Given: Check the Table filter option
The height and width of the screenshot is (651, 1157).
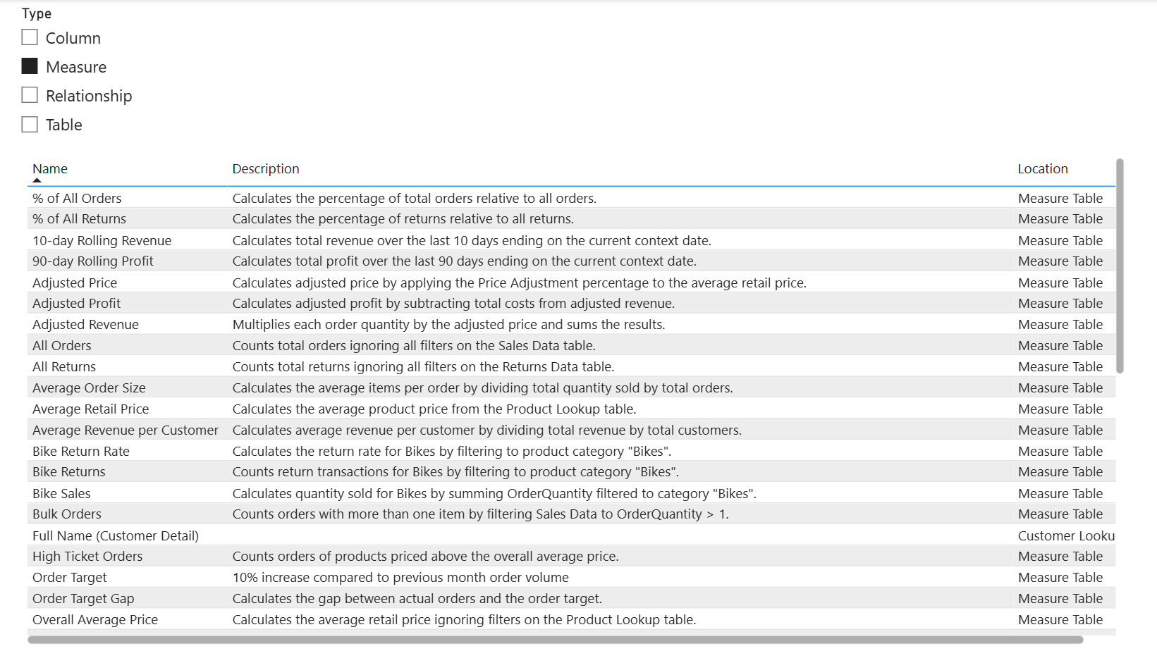Looking at the screenshot, I should tap(29, 123).
